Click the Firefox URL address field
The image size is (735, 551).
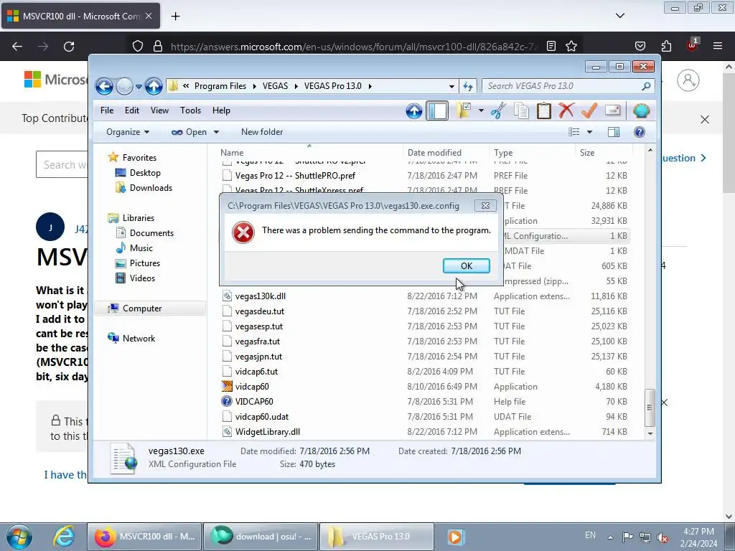pyautogui.click(x=354, y=47)
